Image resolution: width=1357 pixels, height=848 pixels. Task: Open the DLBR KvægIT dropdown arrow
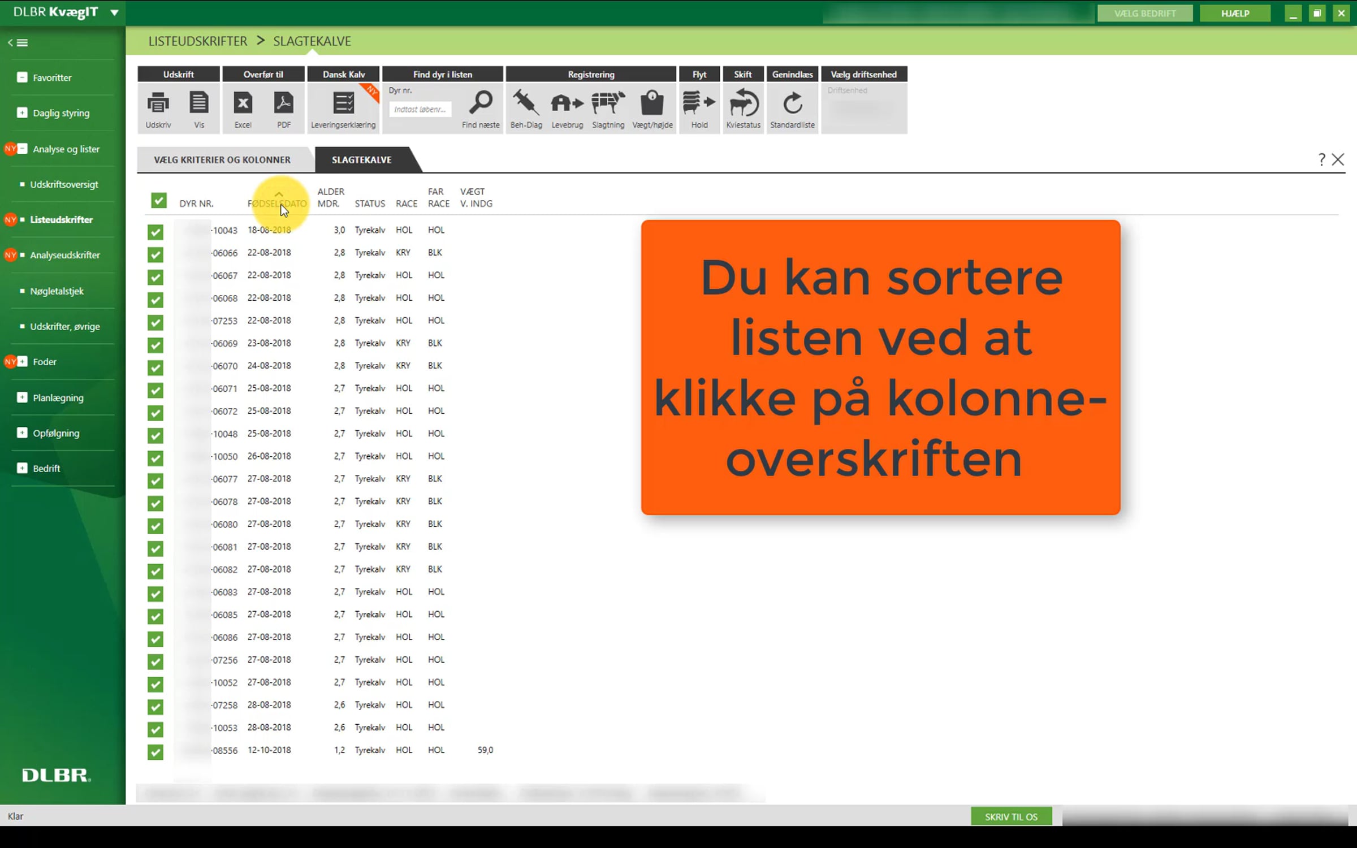tap(114, 12)
